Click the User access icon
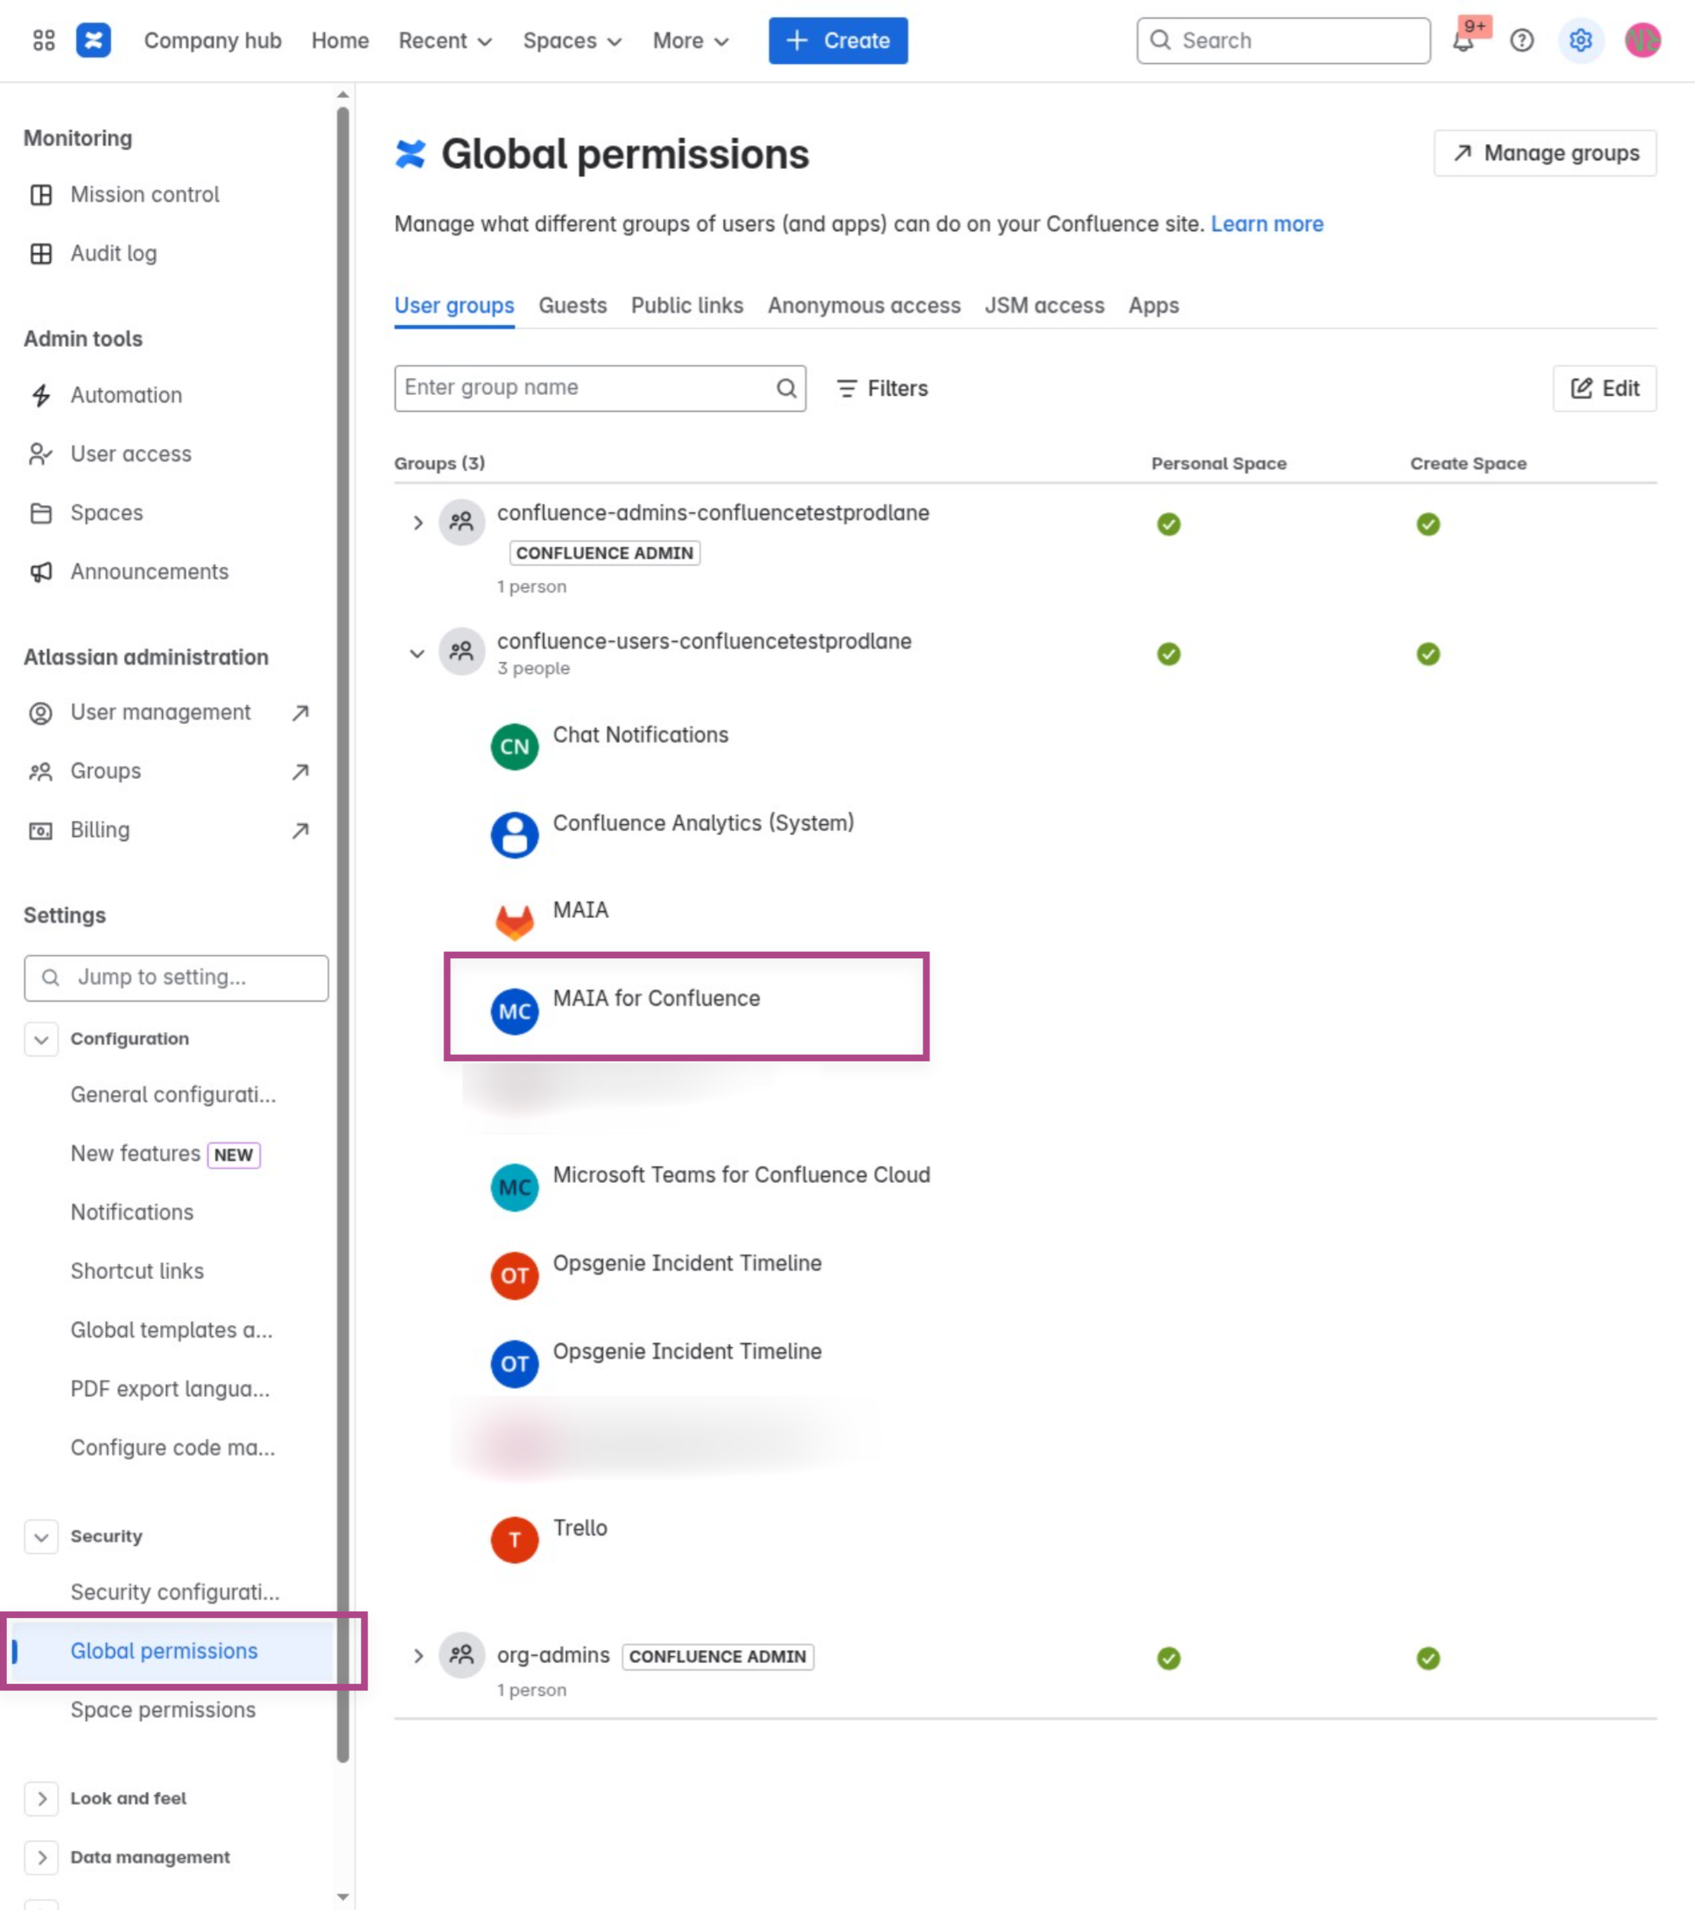Viewport: 1695px width, 1910px height. point(41,454)
